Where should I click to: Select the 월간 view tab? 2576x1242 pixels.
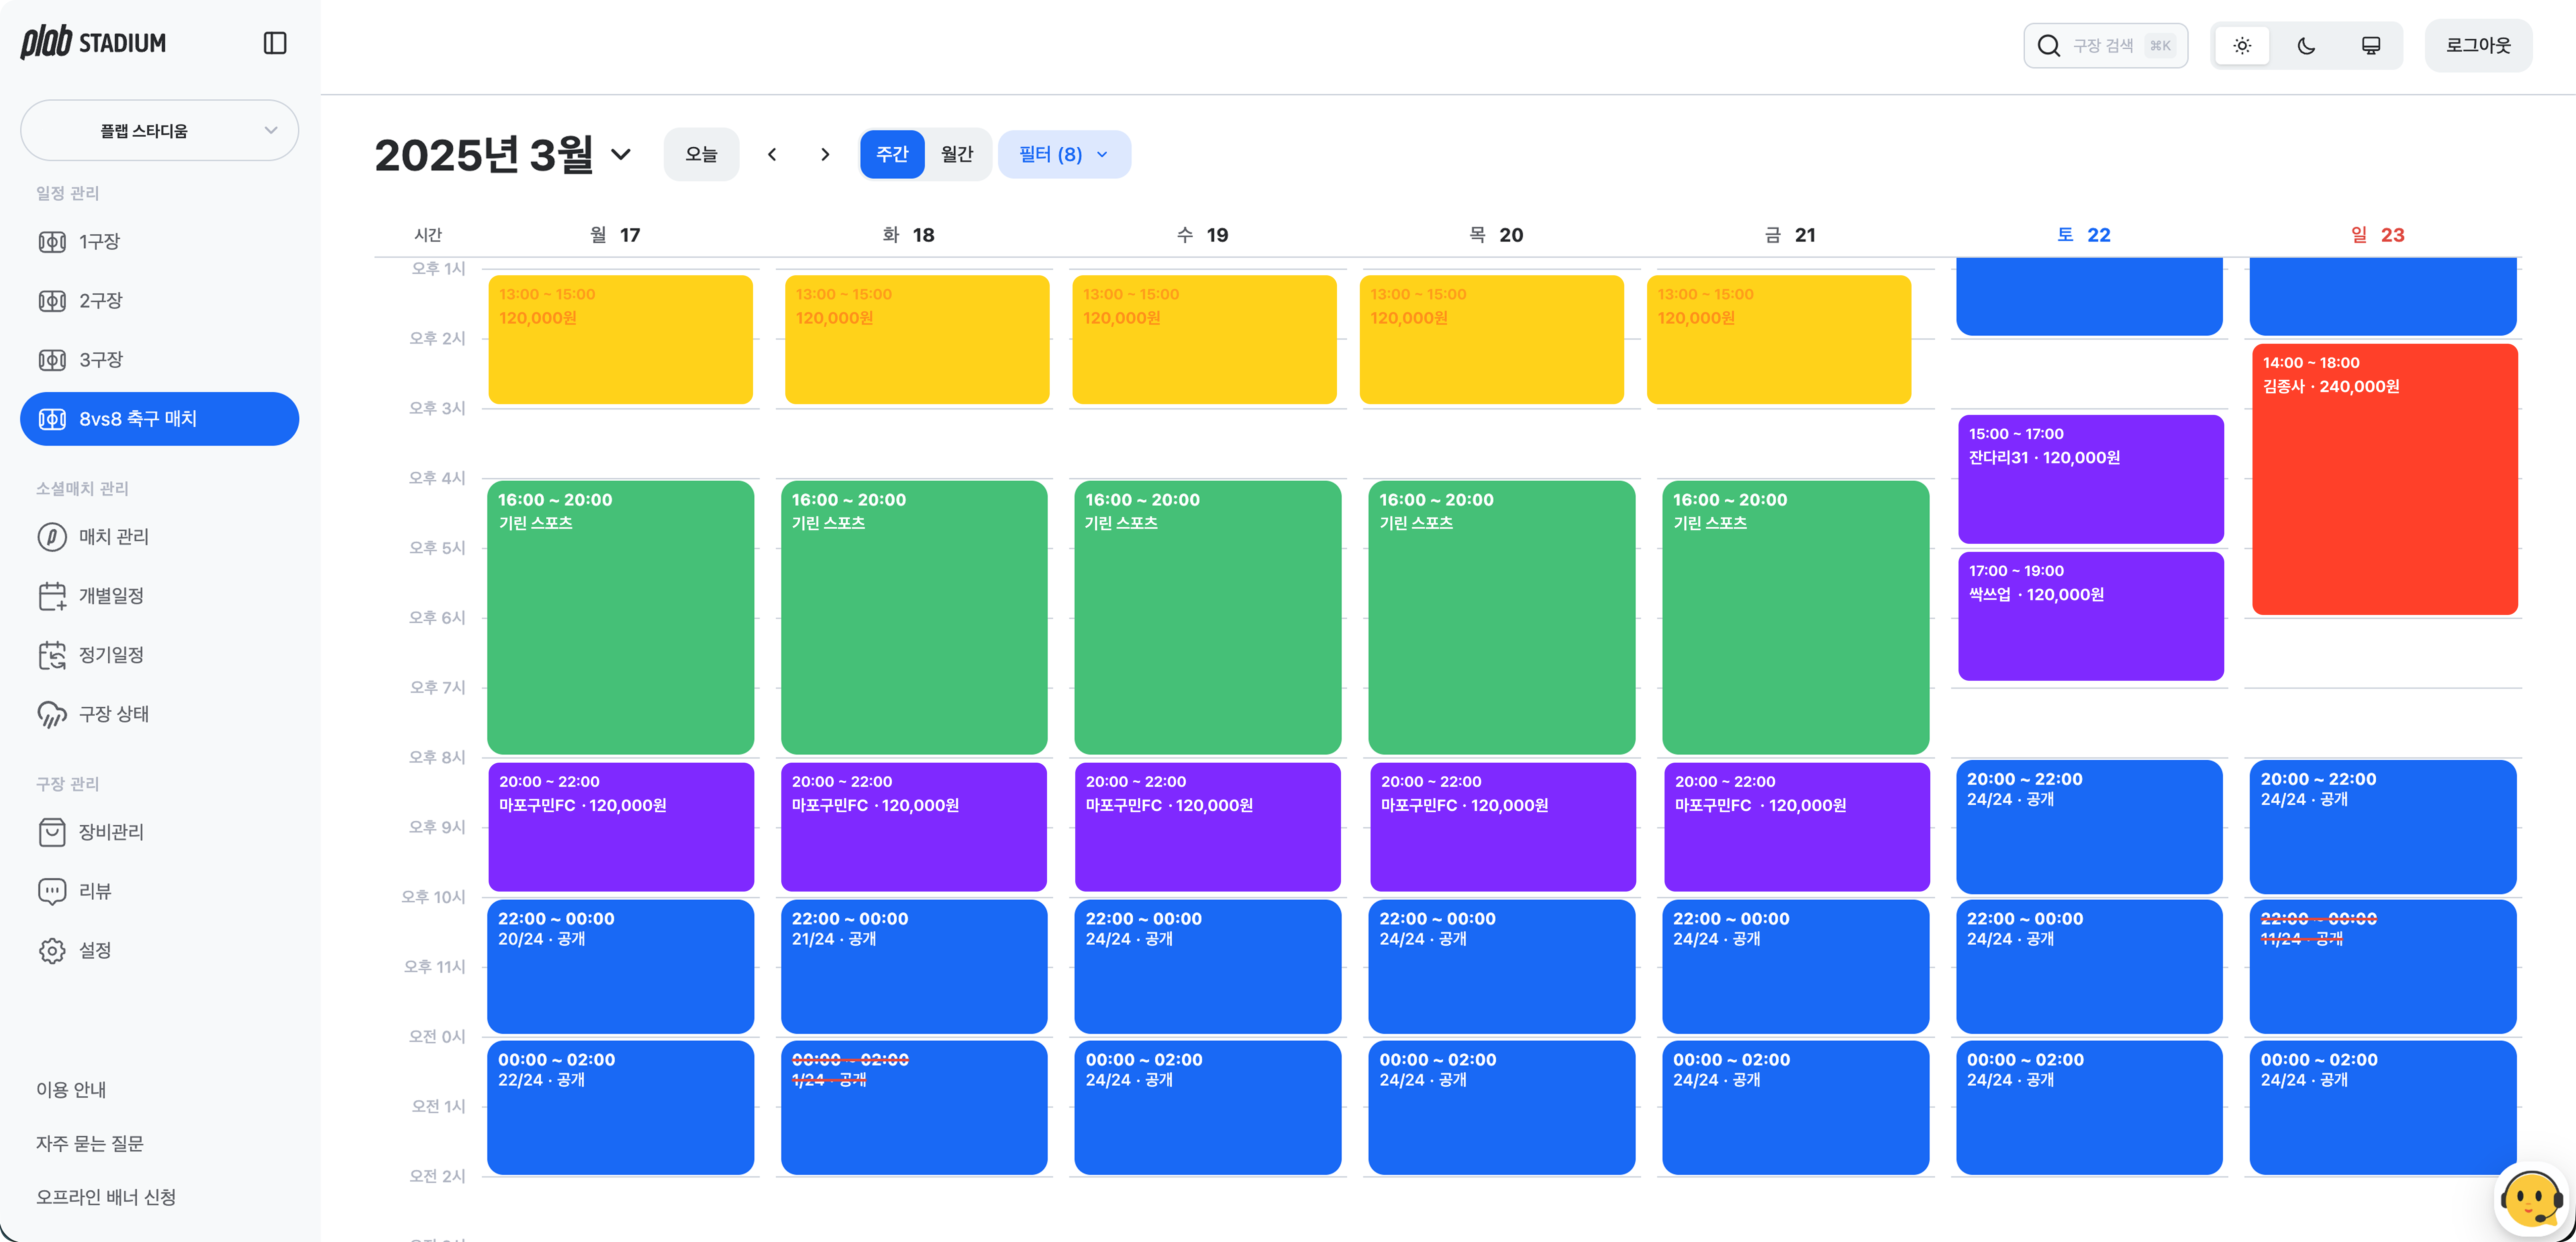coord(957,154)
